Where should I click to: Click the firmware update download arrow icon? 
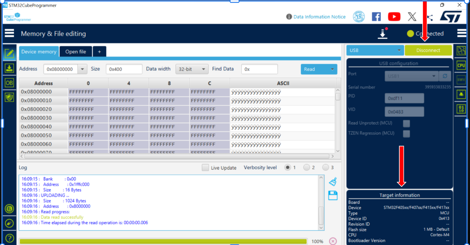(x=382, y=34)
